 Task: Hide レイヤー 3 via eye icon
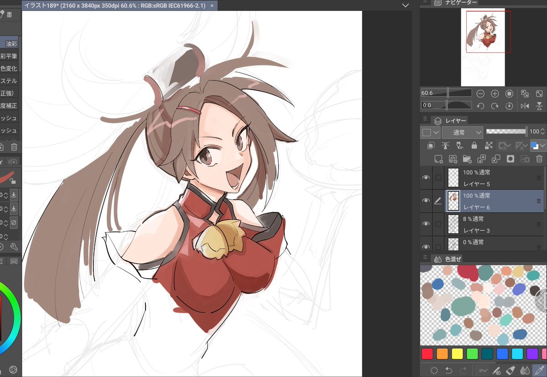(x=426, y=224)
